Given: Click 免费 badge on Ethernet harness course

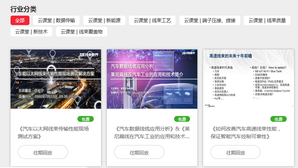Looking at the screenshot, I should click(85, 119).
